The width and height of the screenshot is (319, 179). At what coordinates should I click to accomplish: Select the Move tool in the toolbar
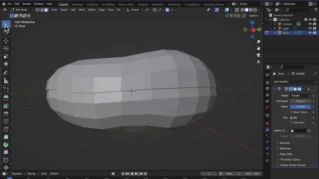6,41
